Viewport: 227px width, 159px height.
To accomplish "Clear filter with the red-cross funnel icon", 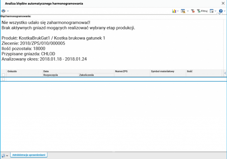I will coord(193,11).
